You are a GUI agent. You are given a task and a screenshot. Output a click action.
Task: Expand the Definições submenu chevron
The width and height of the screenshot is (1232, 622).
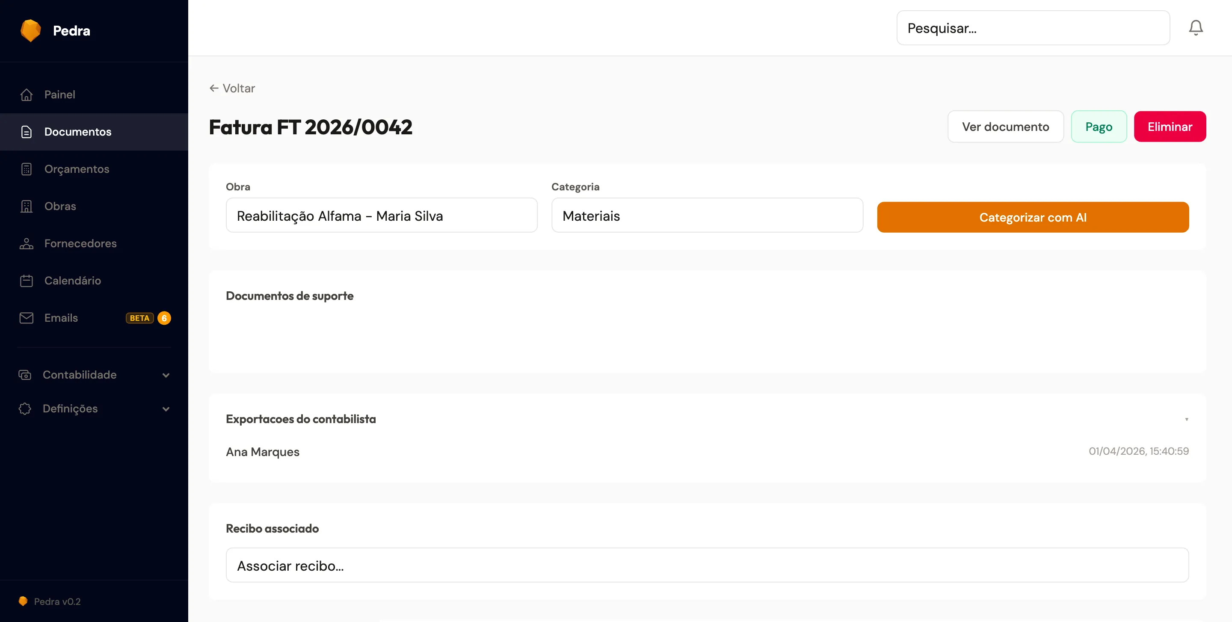pyautogui.click(x=166, y=409)
